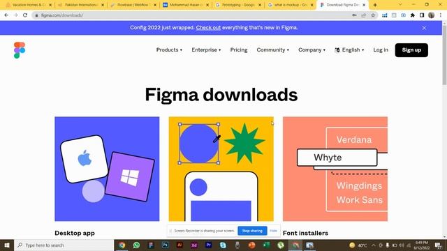The height and width of the screenshot is (251, 447).
Task: Bookmark this page with the star icon
Action: point(373,15)
